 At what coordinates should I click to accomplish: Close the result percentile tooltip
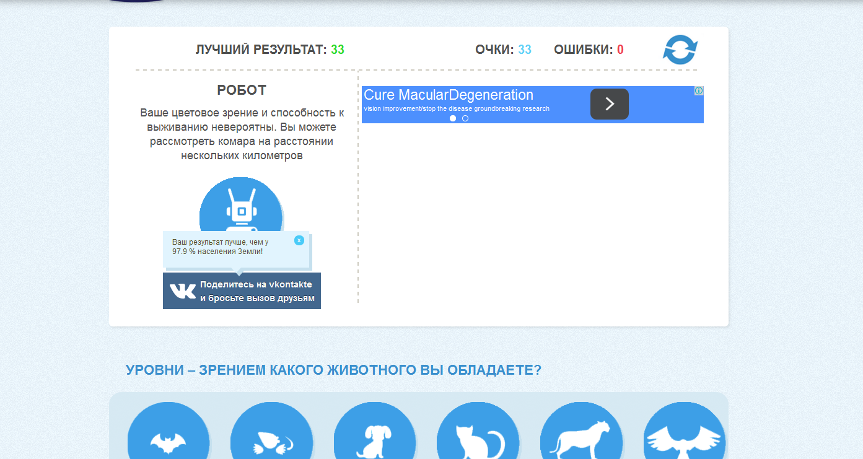299,240
